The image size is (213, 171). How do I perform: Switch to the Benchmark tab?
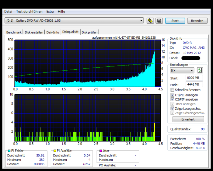[14, 32]
